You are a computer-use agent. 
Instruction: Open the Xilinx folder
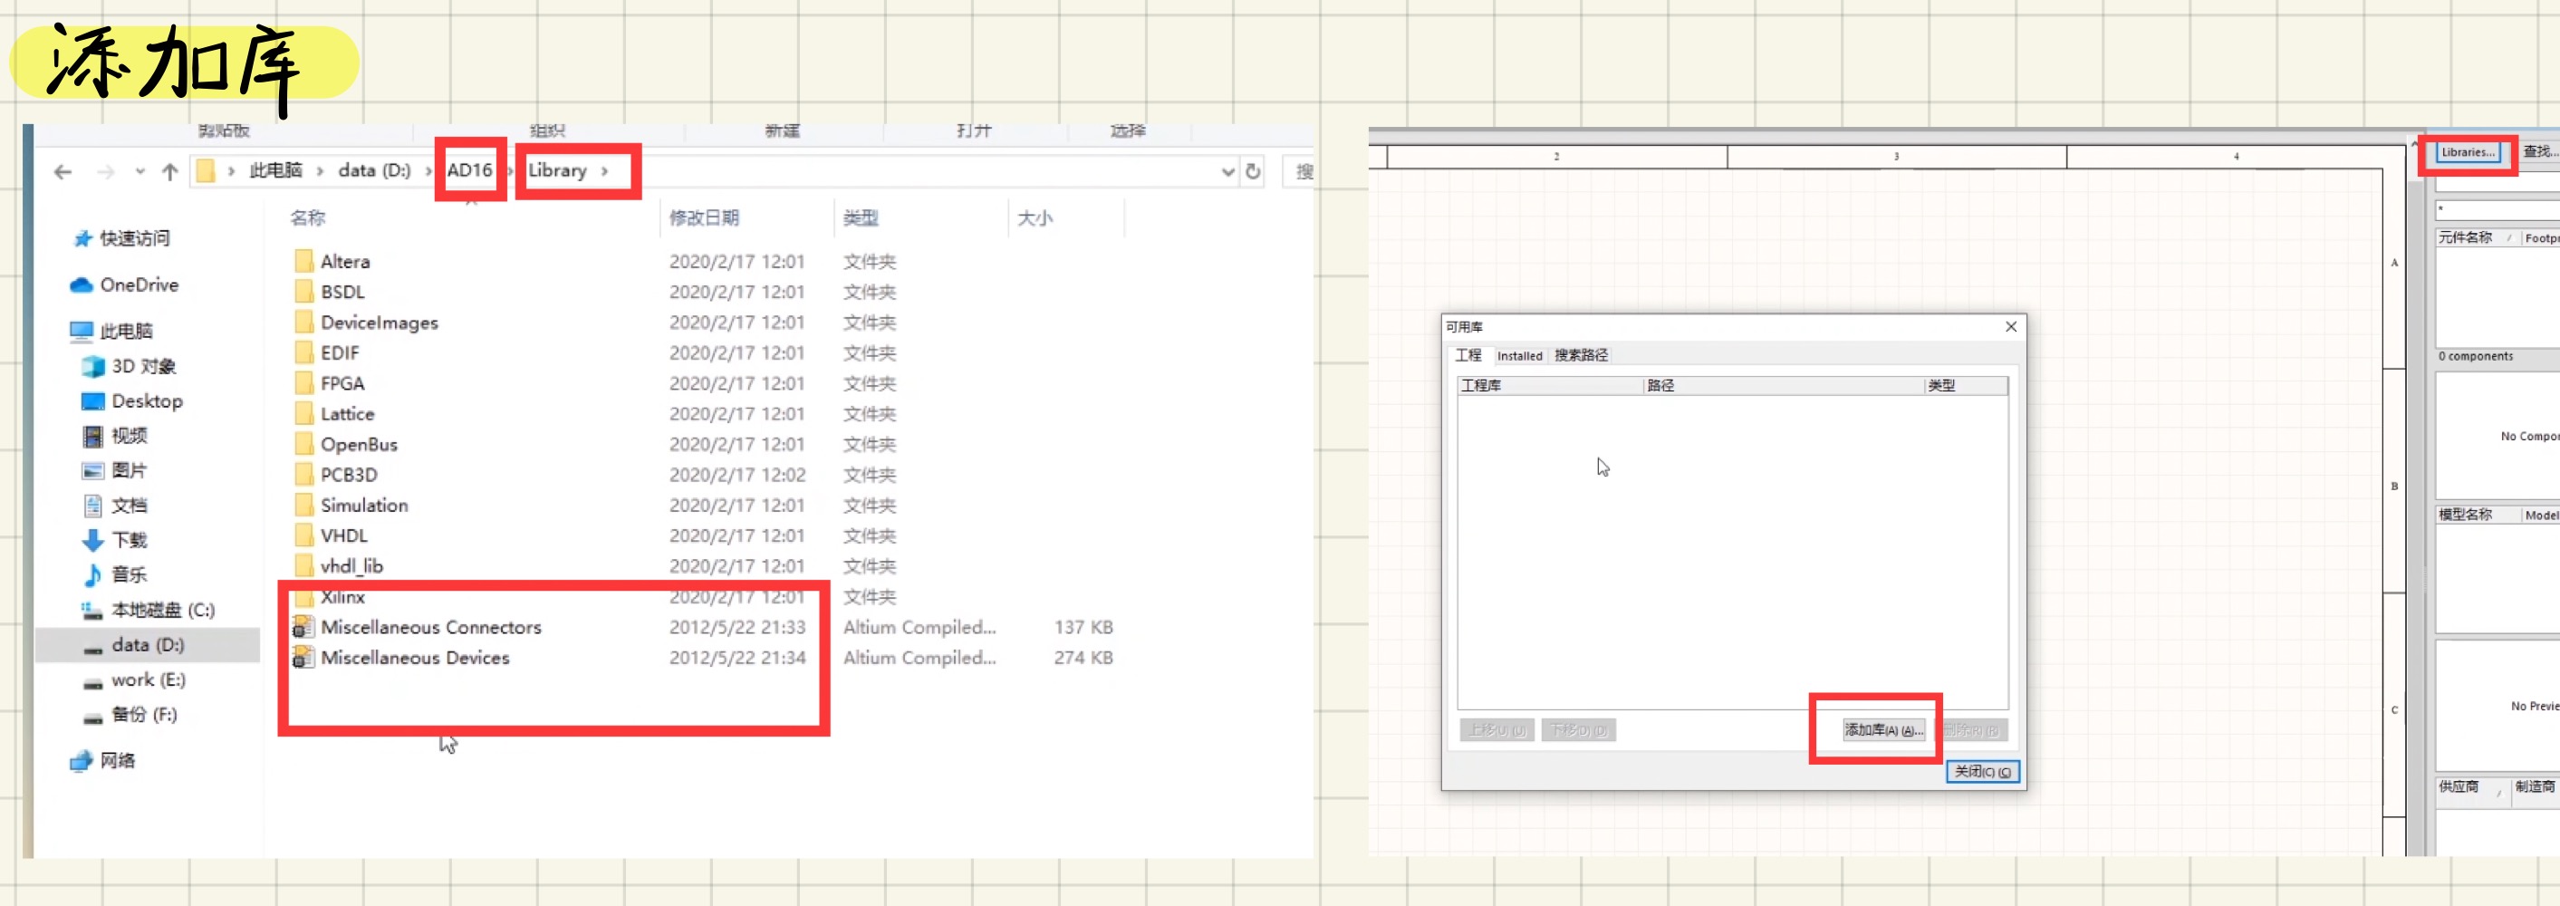[x=347, y=596]
